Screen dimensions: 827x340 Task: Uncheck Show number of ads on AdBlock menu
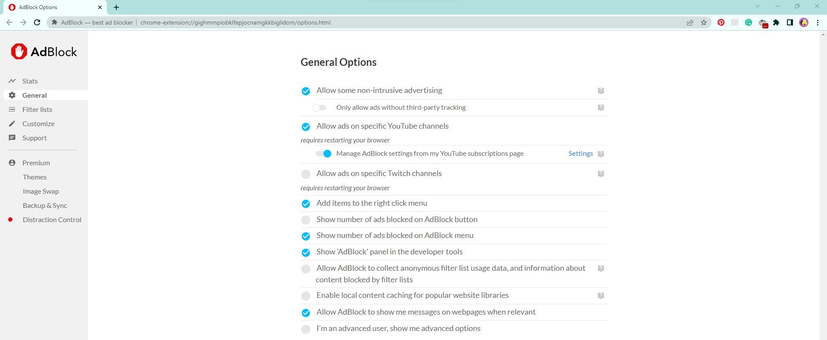[x=306, y=236]
